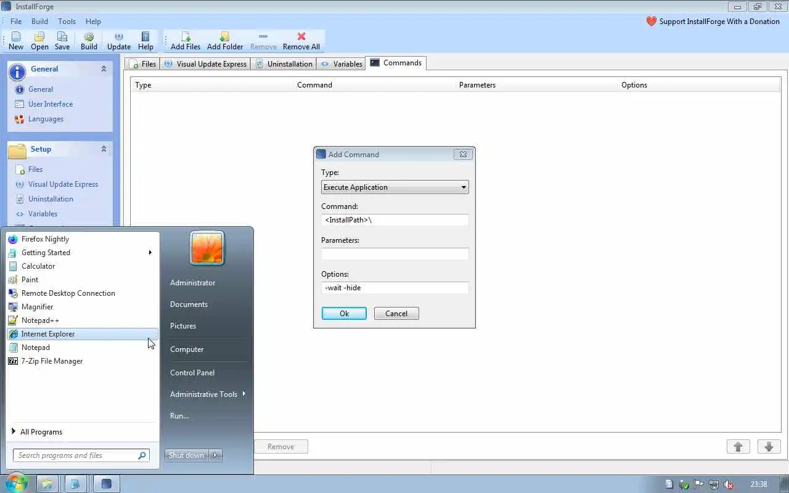Click the clock in the taskbar
Screen dimensions: 789x493
tap(759, 484)
